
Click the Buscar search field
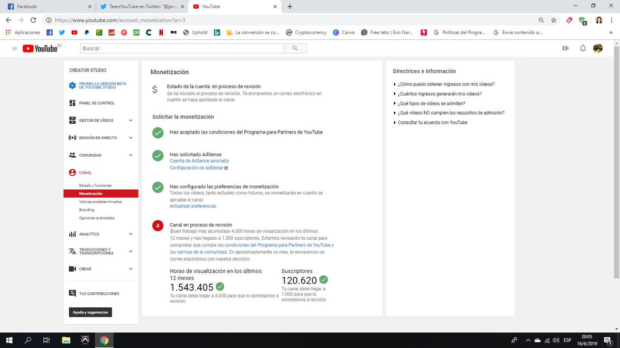pos(182,48)
